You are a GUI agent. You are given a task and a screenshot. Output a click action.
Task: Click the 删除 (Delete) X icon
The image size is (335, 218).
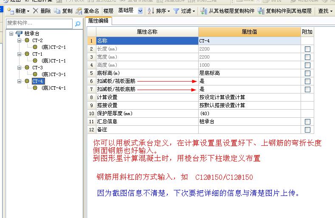tap(36, 11)
